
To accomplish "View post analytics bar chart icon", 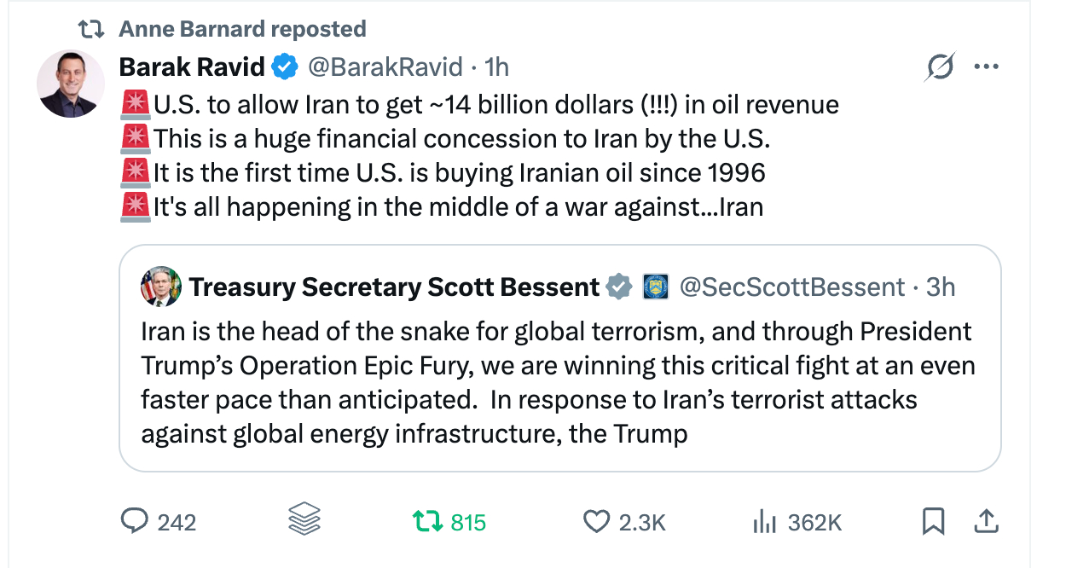I will (764, 521).
